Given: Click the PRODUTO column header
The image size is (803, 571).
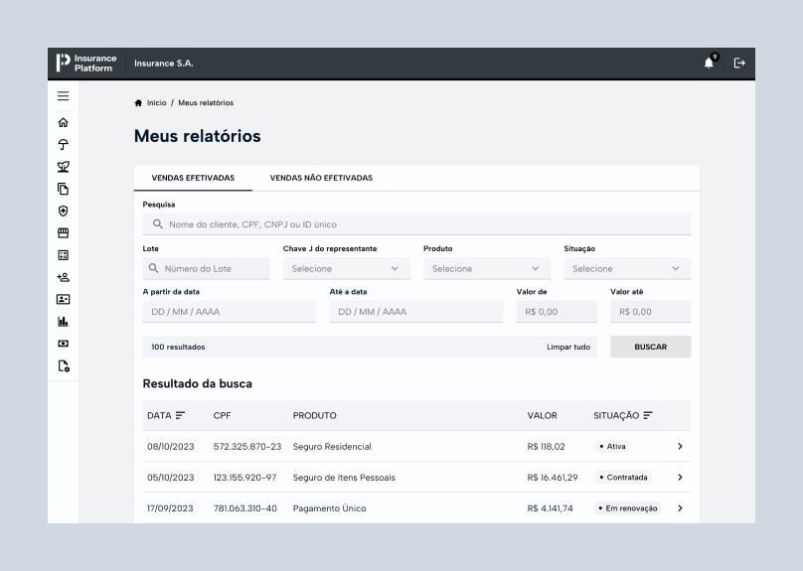Looking at the screenshot, I should click(x=314, y=415).
